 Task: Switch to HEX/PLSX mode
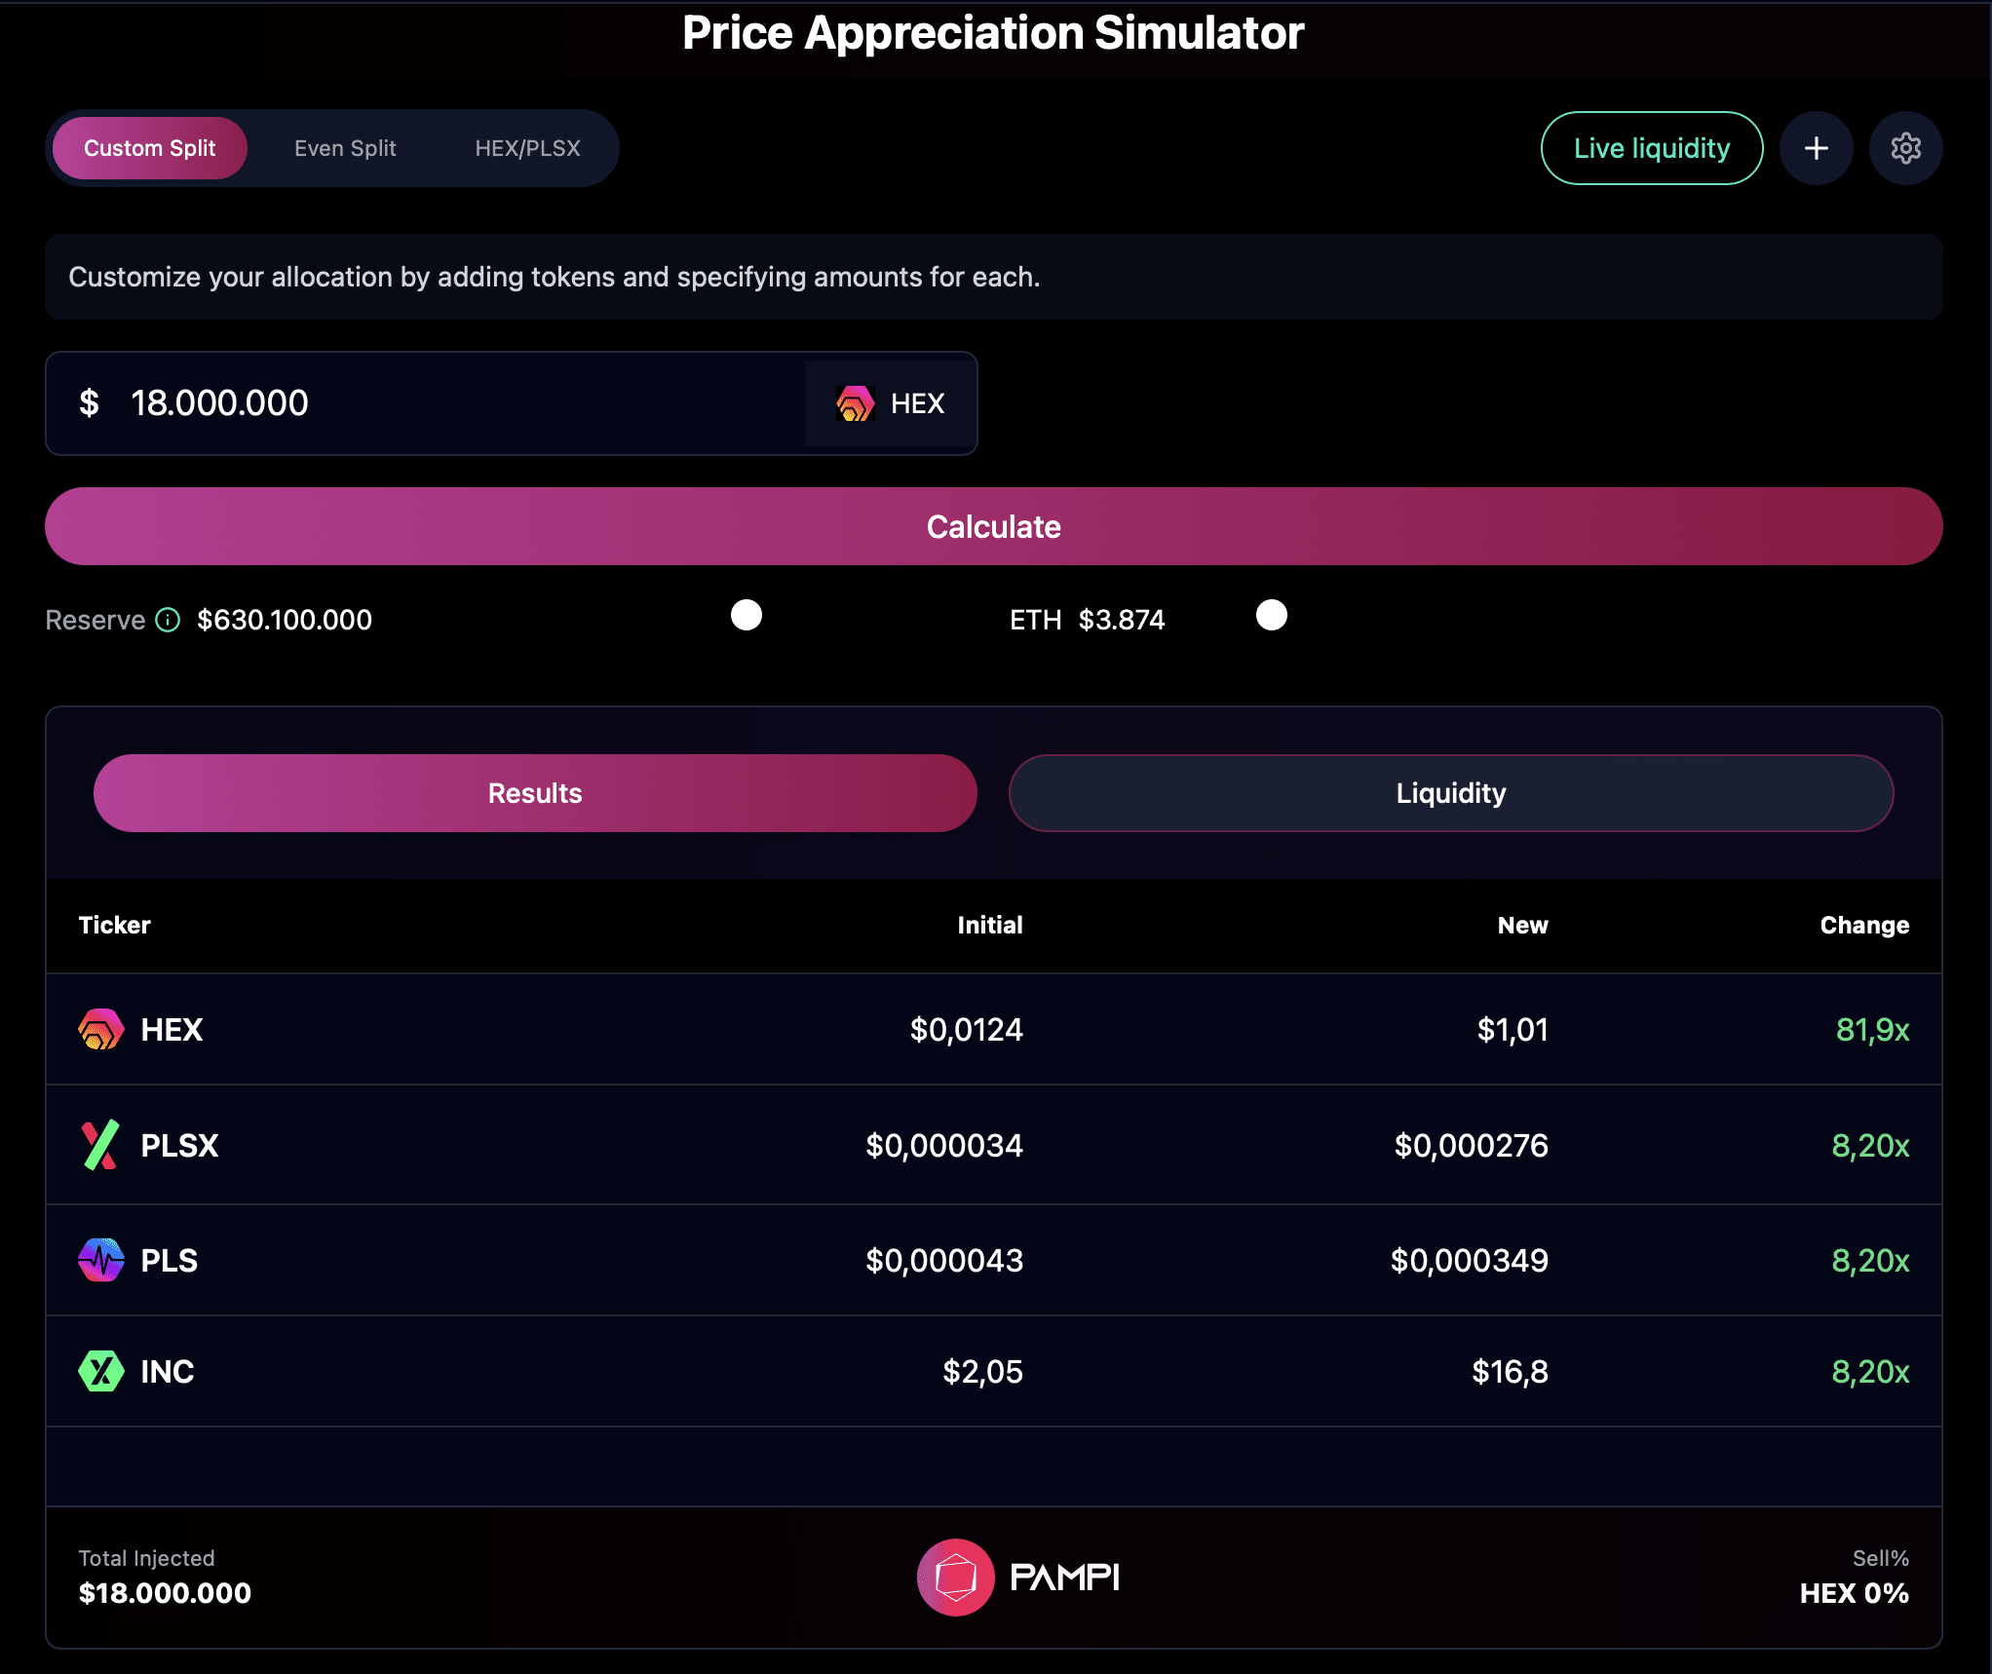pyautogui.click(x=527, y=148)
